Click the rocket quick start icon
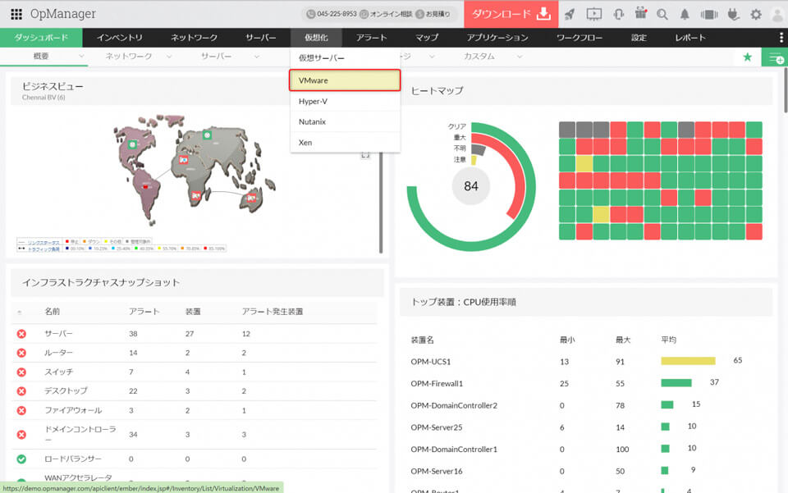This screenshot has height=493, width=788. click(570, 14)
